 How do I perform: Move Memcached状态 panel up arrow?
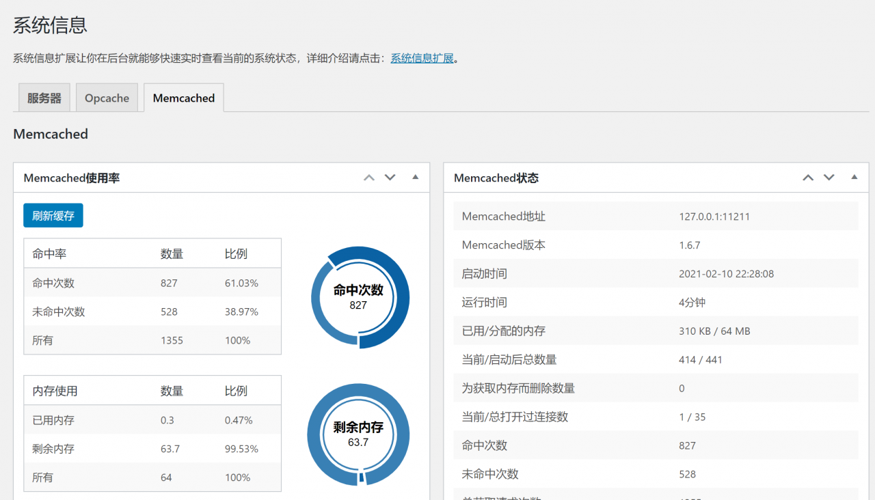(x=808, y=178)
